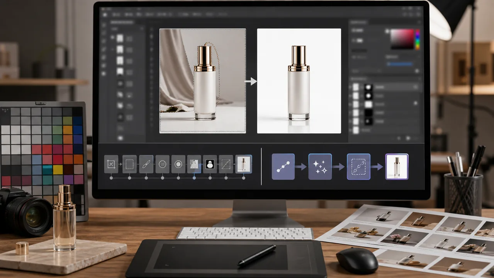Click the blue timeline dot under subject photo
Screen dimensions: 494x278
click(x=194, y=178)
